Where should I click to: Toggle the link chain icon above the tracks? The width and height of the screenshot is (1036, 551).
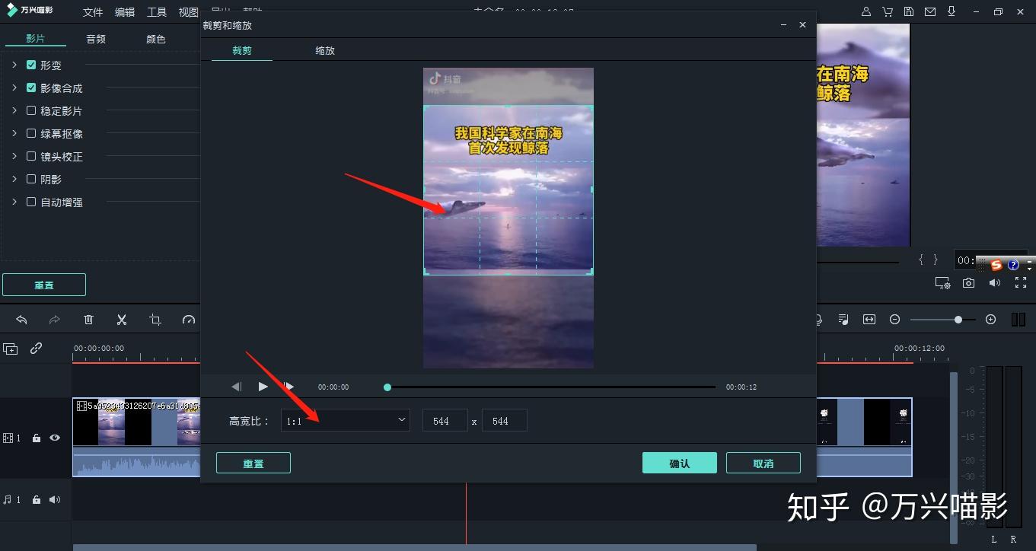[x=36, y=349]
